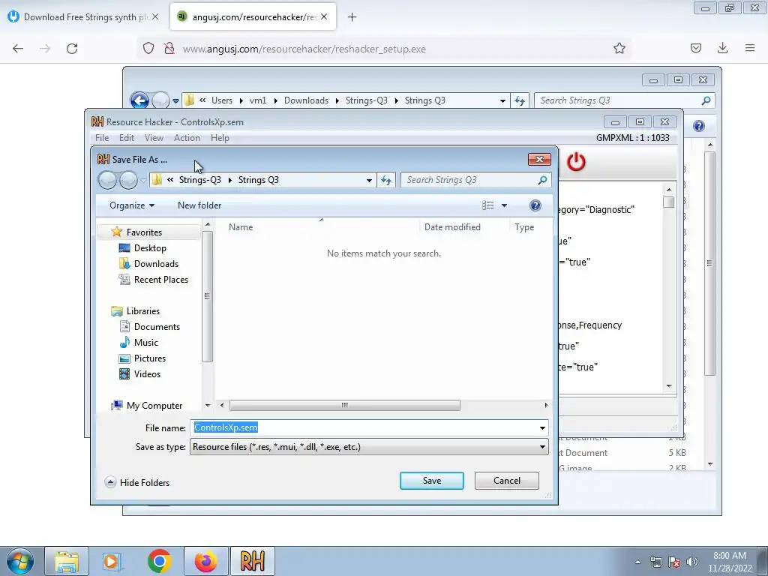Go back in Save dialog navigation
This screenshot has height=576, width=768.
[107, 180]
